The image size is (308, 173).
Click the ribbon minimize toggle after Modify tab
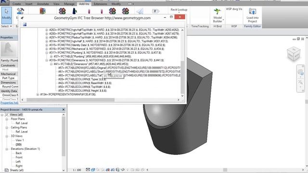(131, 4)
